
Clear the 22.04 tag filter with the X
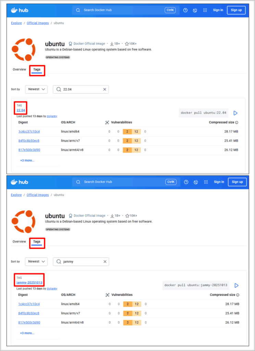[105, 89]
